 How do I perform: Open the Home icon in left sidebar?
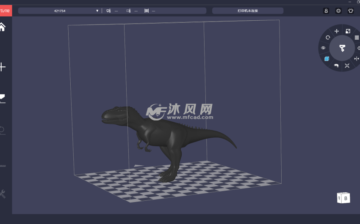coord(2,27)
